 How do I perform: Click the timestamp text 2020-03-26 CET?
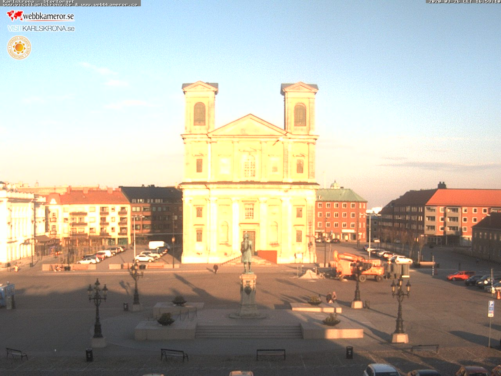click(x=450, y=2)
